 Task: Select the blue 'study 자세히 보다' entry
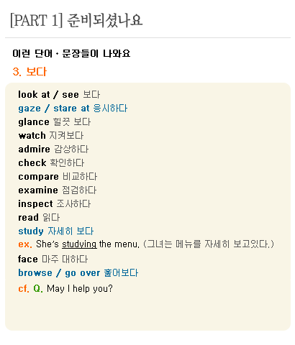pyautogui.click(x=56, y=231)
